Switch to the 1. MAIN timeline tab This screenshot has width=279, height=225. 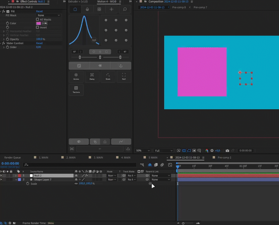tap(43, 158)
